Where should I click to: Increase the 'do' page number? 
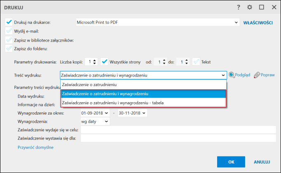186,60
